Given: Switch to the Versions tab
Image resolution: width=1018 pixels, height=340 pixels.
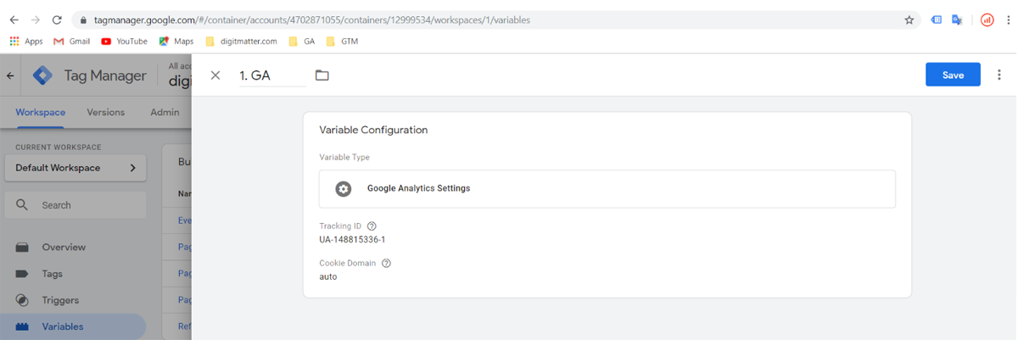Looking at the screenshot, I should pos(105,112).
